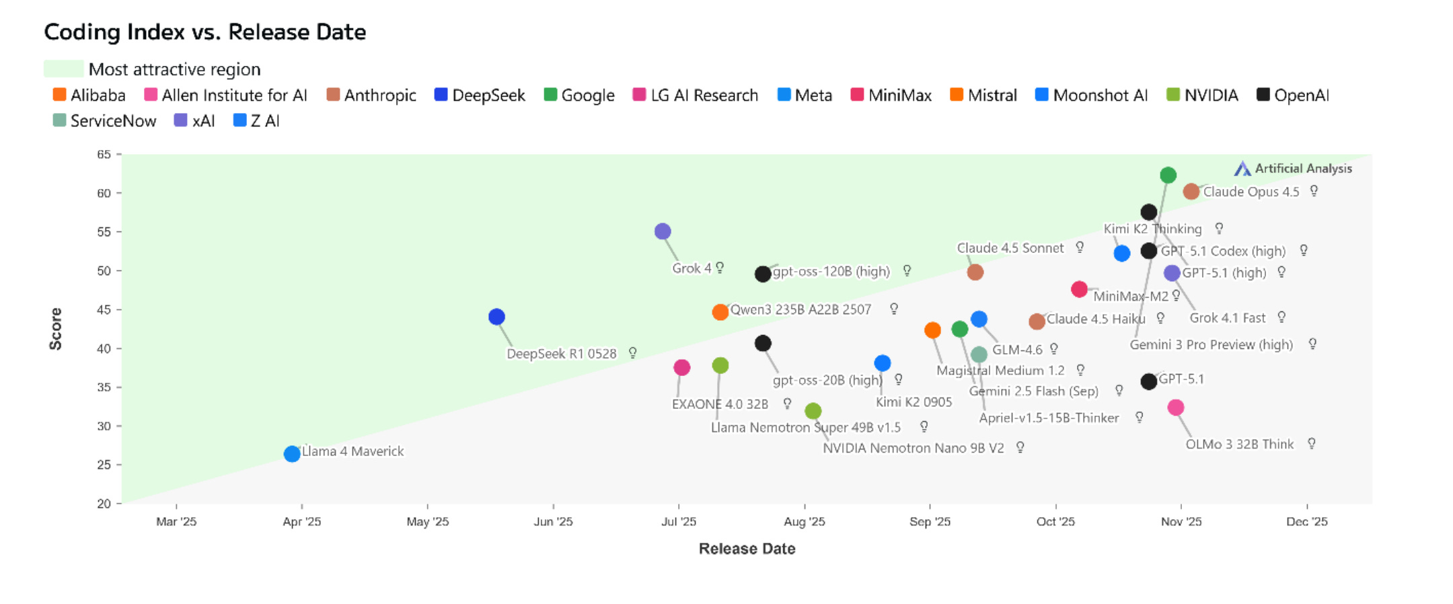Click the purple Grok 4 data point
This screenshot has width=1453, height=604.
663,231
